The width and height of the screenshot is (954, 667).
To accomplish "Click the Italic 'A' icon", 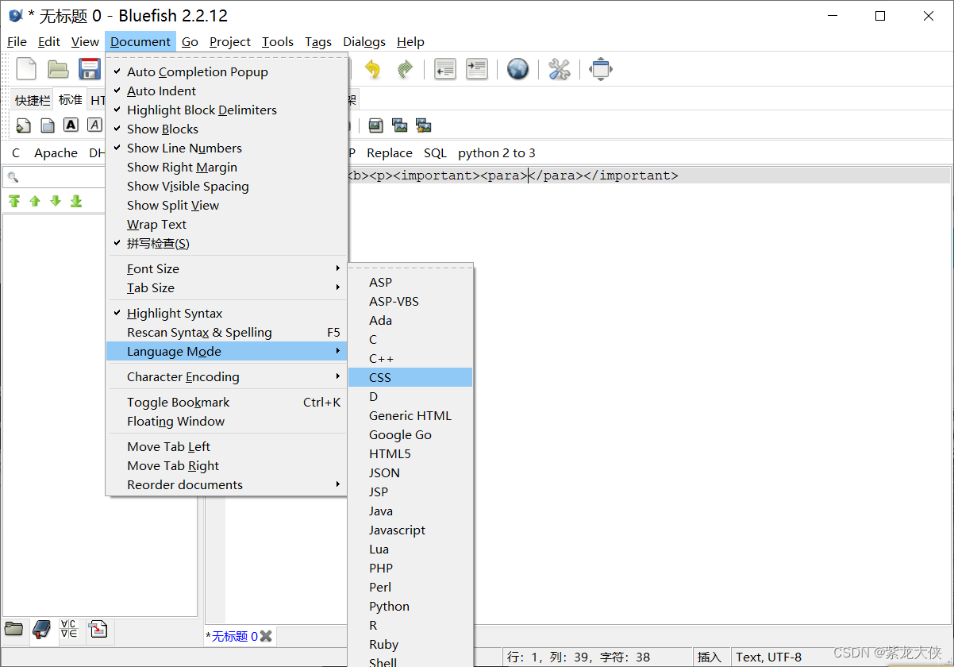I will pyautogui.click(x=94, y=125).
